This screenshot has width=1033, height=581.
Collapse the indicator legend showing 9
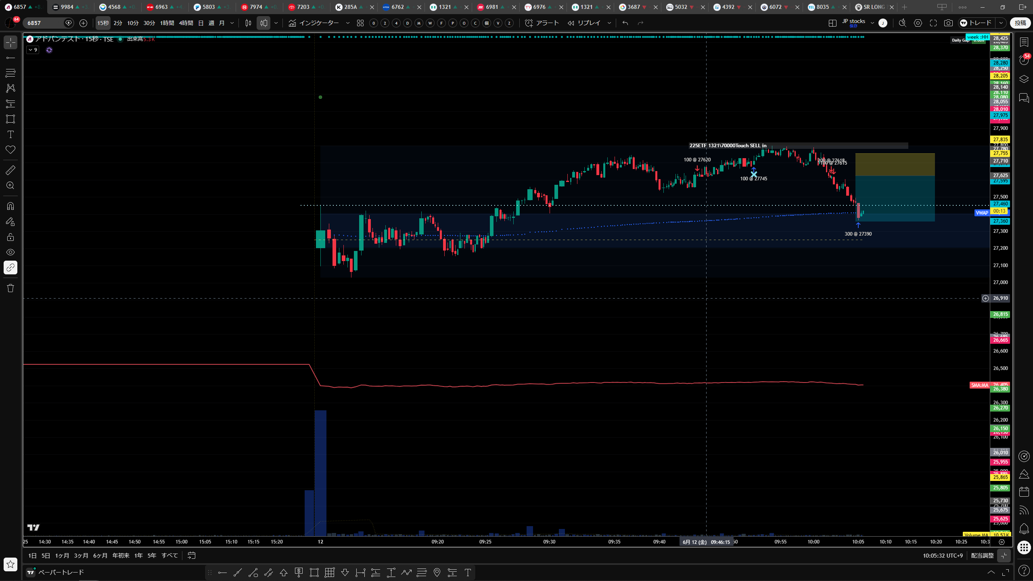click(33, 50)
